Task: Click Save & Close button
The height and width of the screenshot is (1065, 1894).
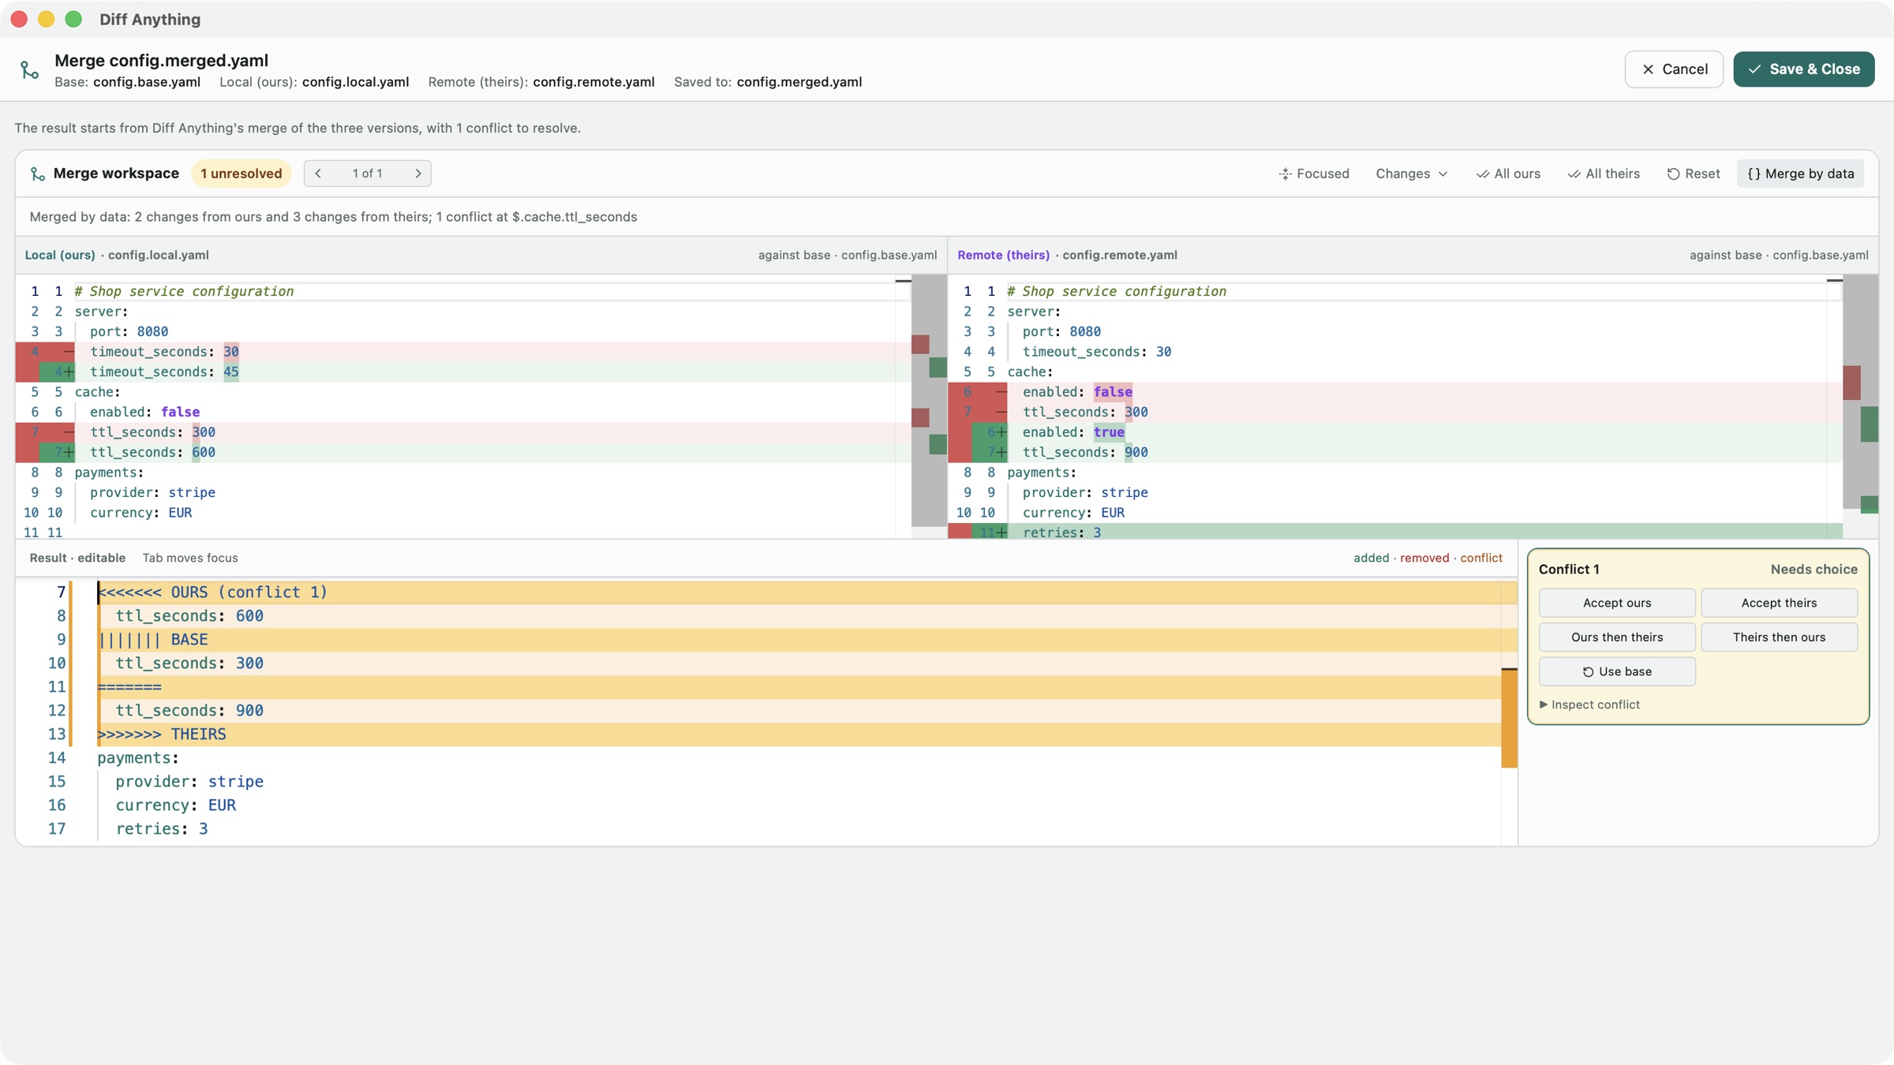Action: [1804, 69]
